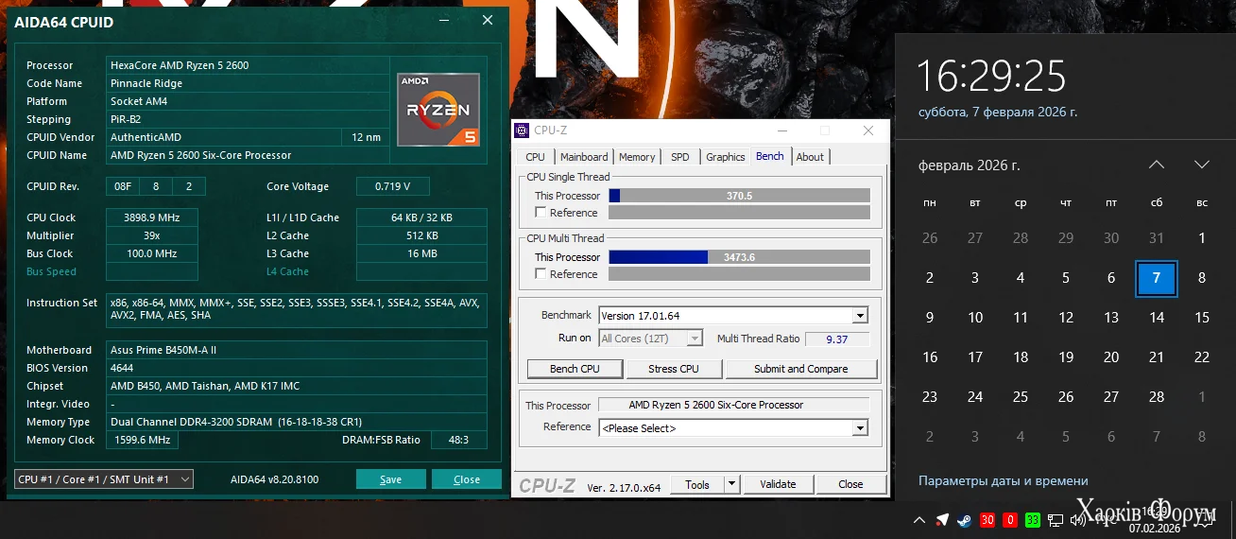This screenshot has width=1236, height=539.
Task: Click Memory Clock '1599.6 MHz' value
Action: coord(140,440)
